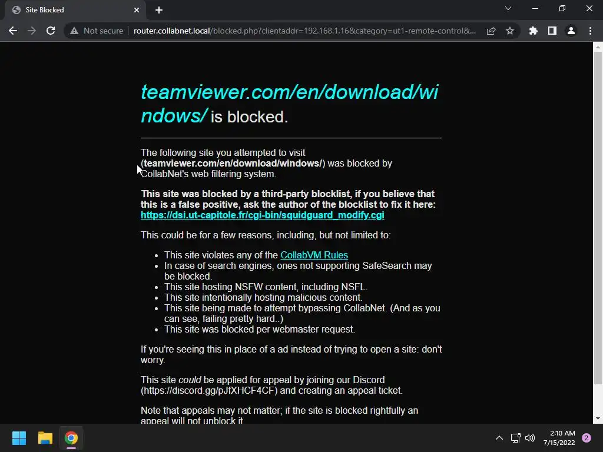Screen dimensions: 603x452
Task: Restore down the Chrome window
Action: [562, 8]
